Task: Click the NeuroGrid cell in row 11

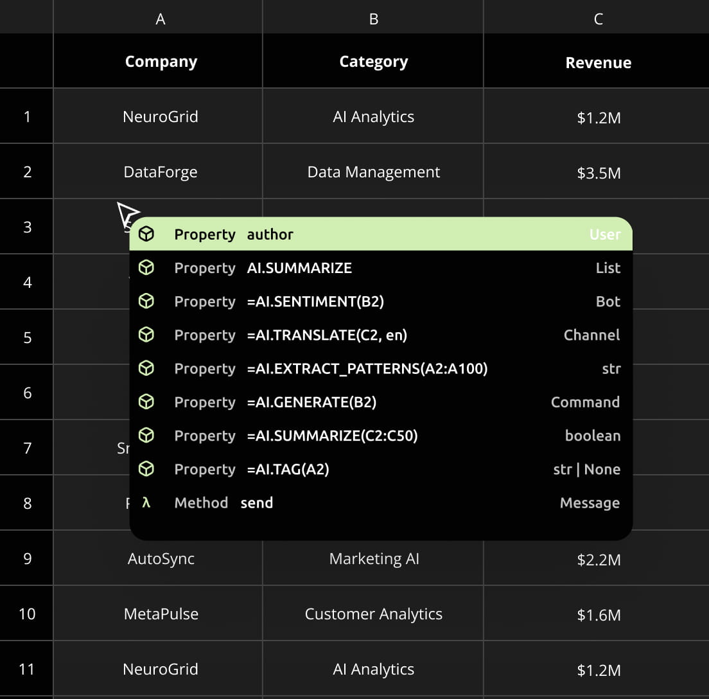Action: click(x=158, y=668)
